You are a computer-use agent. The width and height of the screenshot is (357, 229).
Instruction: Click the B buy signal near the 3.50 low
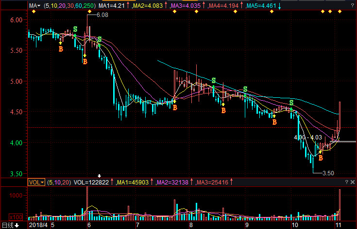[x=320, y=158]
